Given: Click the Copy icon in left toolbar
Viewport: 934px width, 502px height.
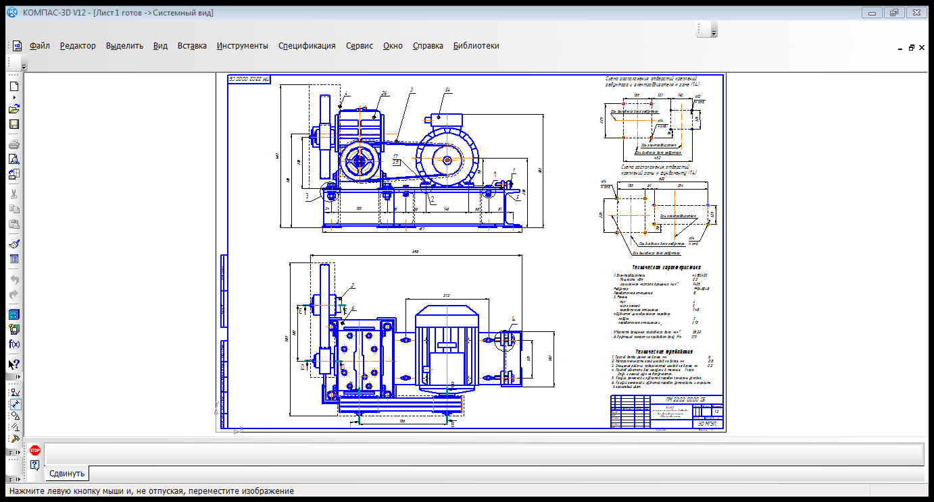Looking at the screenshot, I should [x=14, y=209].
